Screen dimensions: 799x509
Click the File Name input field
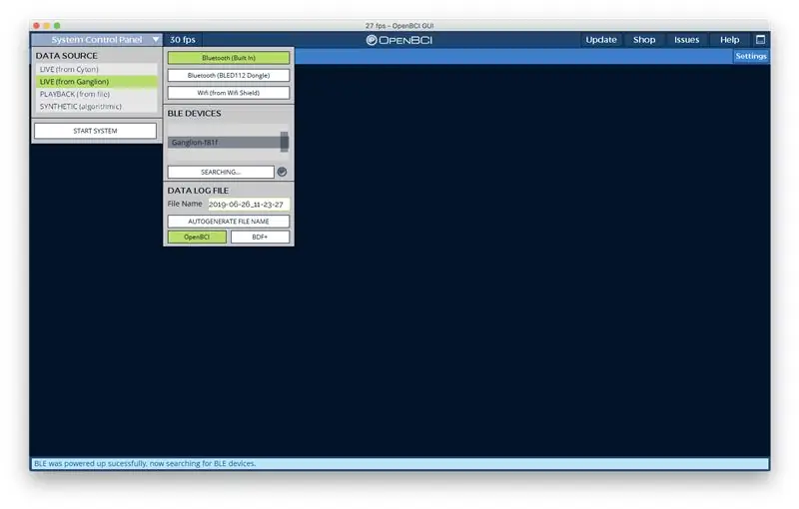[x=248, y=205]
